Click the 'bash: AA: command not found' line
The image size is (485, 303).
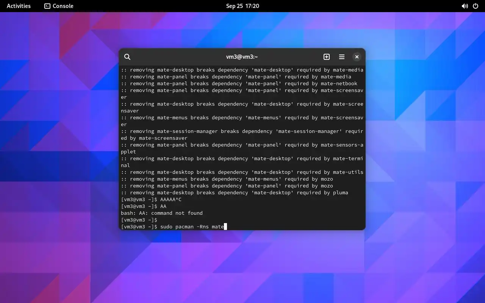tap(162, 213)
